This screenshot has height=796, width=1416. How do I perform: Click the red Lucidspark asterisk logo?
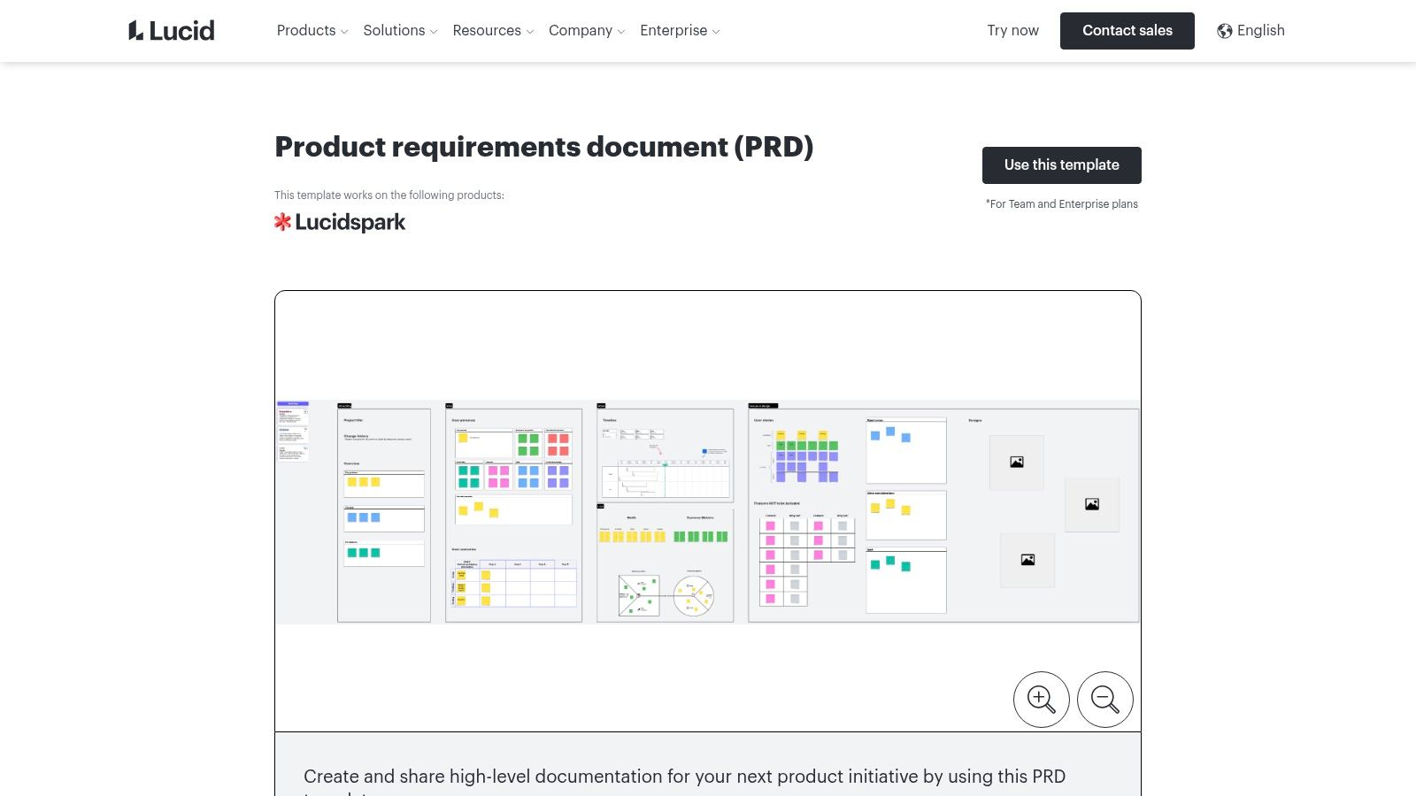click(x=282, y=222)
